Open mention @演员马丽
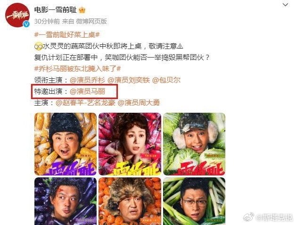296x225 pixels. click(87, 92)
